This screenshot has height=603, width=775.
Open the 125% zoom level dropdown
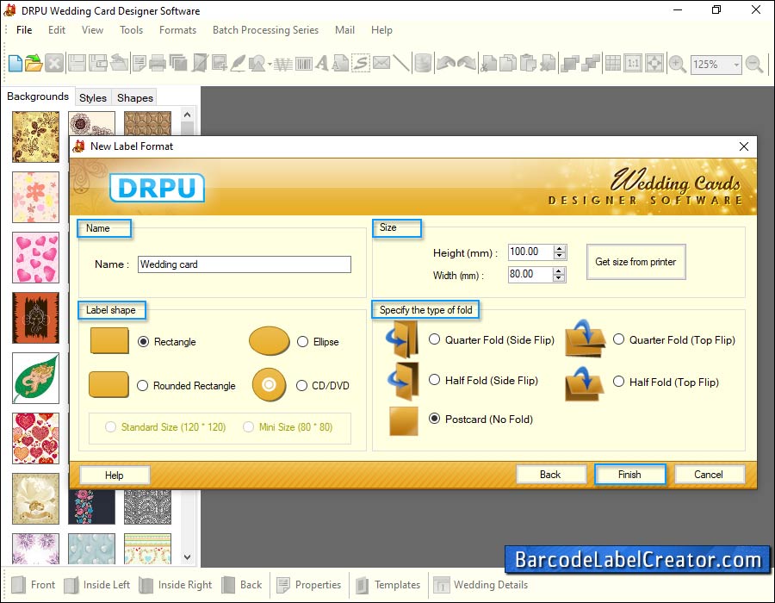click(736, 65)
